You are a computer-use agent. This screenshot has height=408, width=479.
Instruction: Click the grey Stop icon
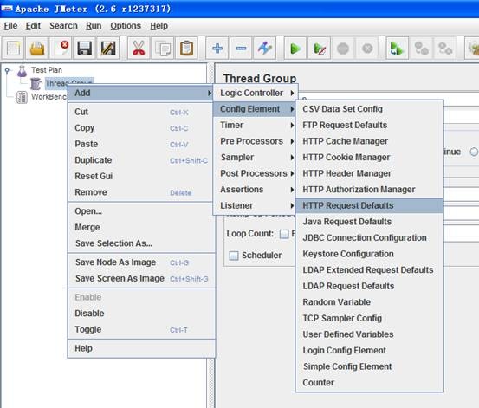pyautogui.click(x=343, y=49)
